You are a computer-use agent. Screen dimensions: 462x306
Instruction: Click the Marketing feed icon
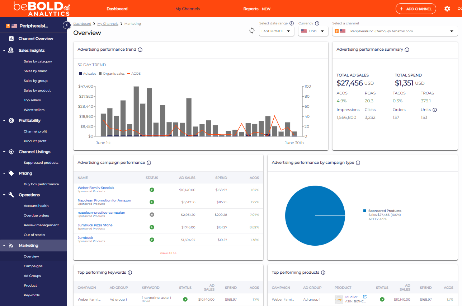point(11,246)
